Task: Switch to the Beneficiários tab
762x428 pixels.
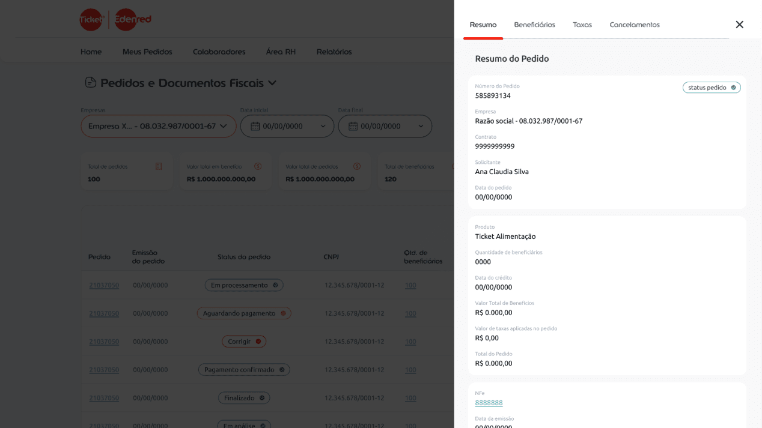Action: point(535,25)
